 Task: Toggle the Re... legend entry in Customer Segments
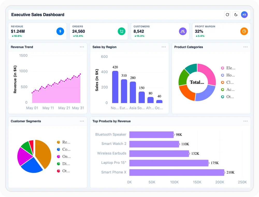click(x=64, y=142)
